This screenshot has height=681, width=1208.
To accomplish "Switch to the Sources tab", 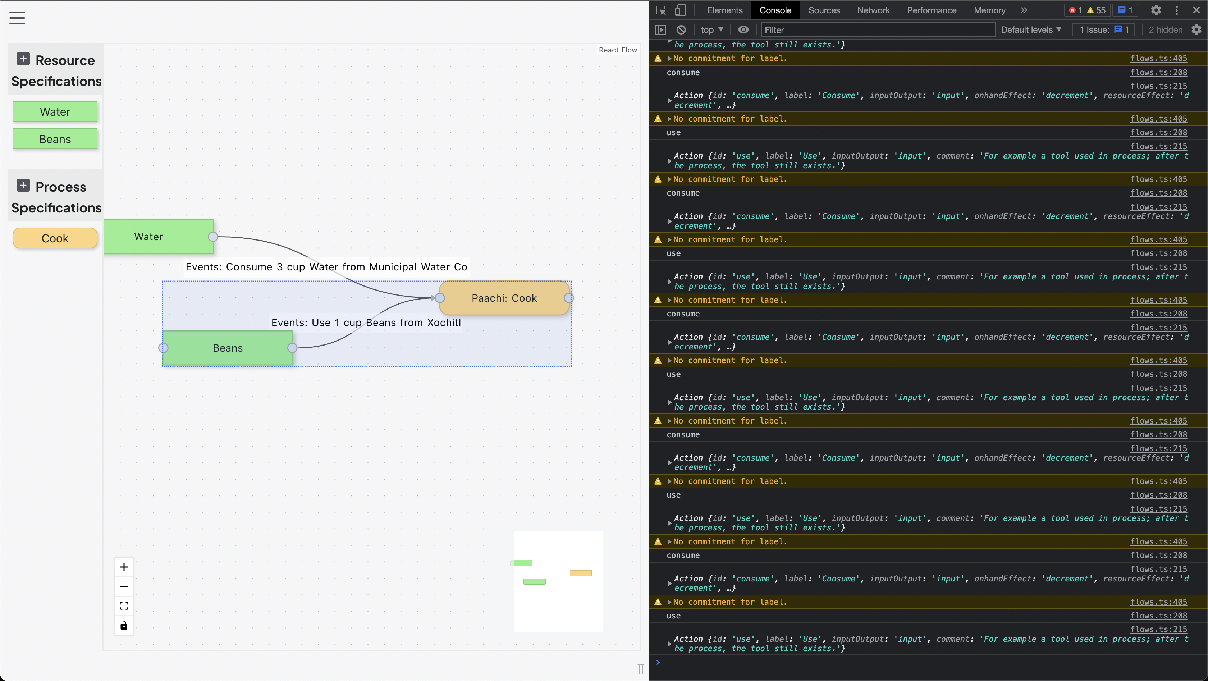I will point(824,10).
